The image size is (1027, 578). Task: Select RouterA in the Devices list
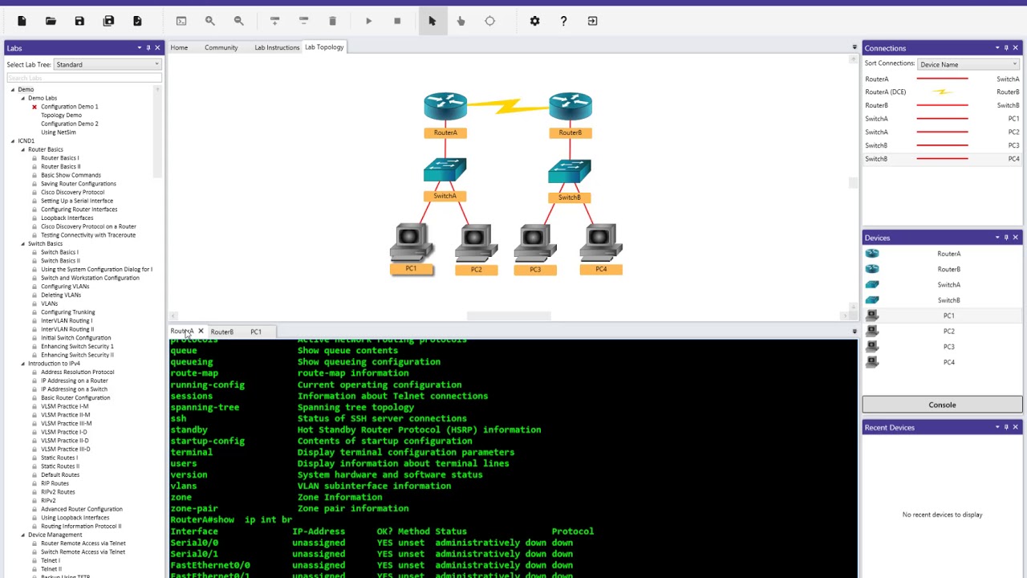click(942, 254)
